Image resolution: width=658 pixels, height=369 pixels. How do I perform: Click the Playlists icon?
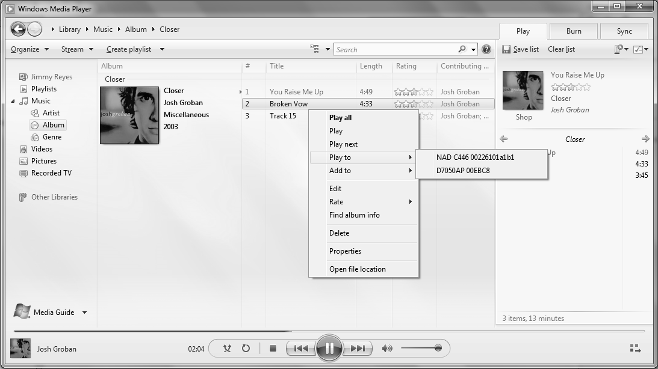point(23,89)
